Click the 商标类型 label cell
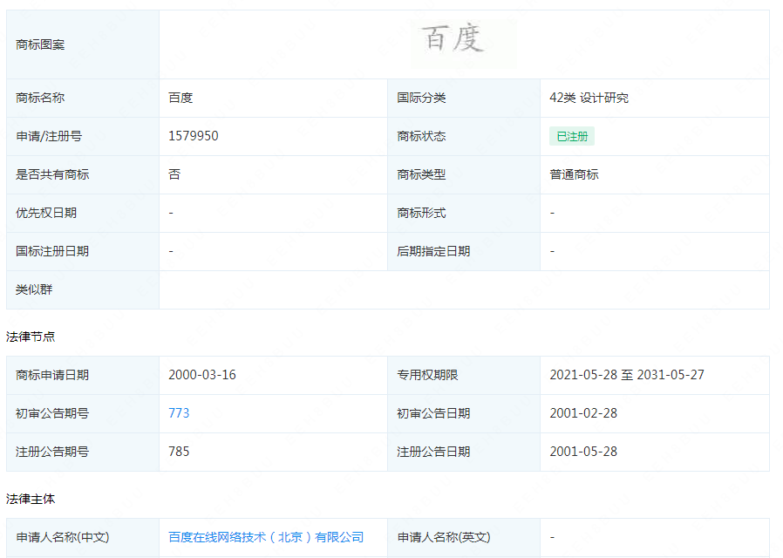The height and width of the screenshot is (558, 783). click(x=464, y=174)
